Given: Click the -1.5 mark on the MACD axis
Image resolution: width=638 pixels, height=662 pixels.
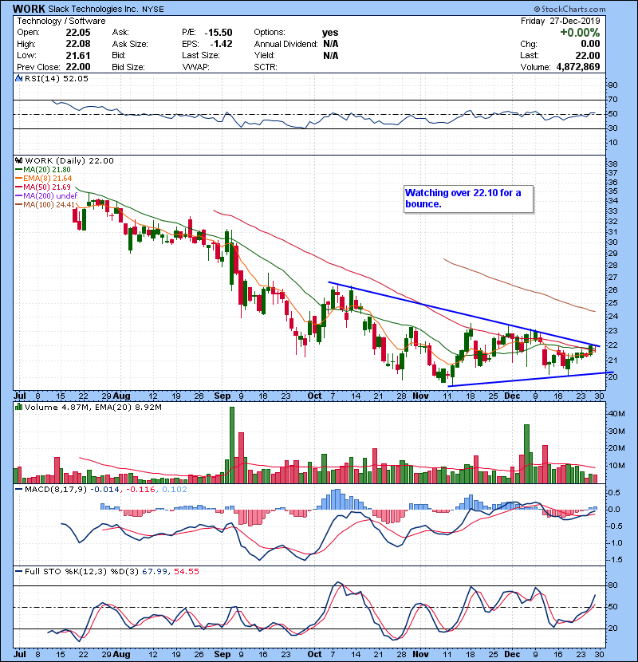Looking at the screenshot, I should (x=615, y=560).
